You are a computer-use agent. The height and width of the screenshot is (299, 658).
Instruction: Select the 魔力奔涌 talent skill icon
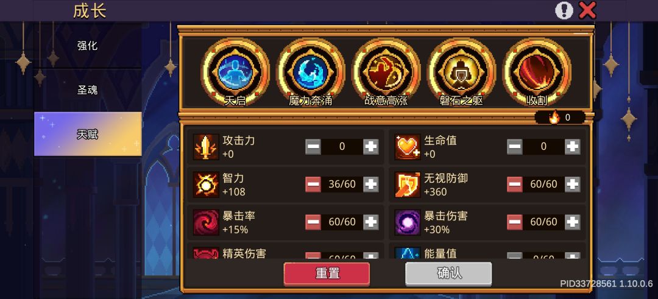[311, 71]
